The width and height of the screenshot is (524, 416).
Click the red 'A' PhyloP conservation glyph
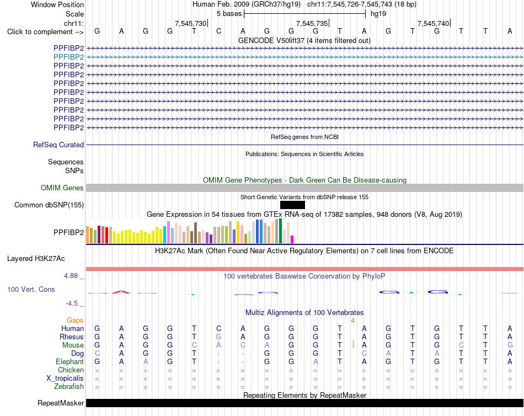[x=121, y=292]
